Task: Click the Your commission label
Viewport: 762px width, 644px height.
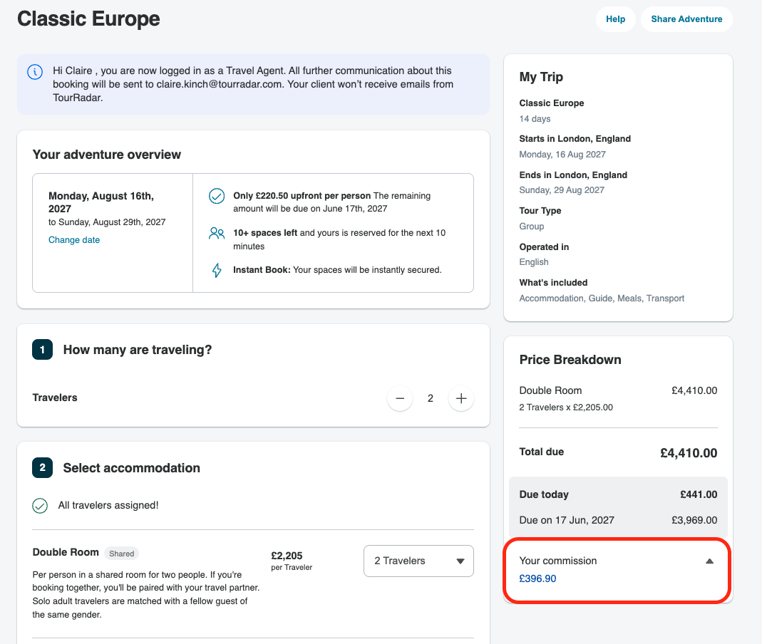Action: 558,561
